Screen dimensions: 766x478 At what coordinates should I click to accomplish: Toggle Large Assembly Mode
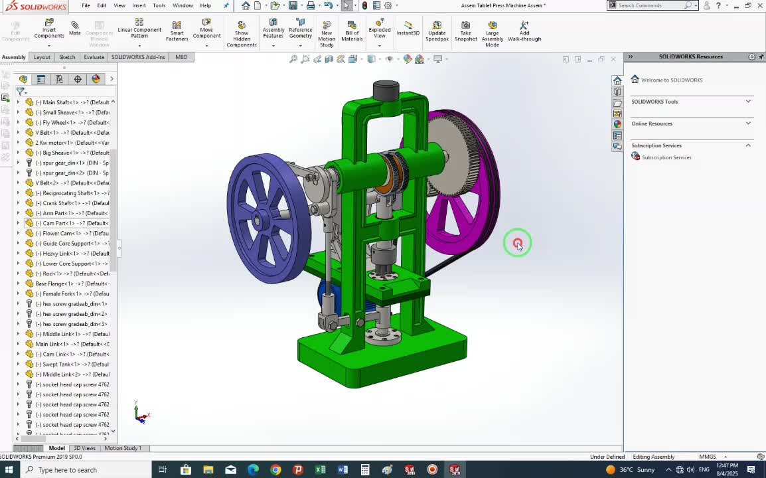pyautogui.click(x=492, y=33)
